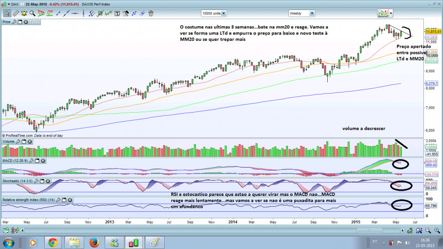443x249 pixels.
Task: Expand dropdown arrow beside DAX title
Action: tap(9, 4)
